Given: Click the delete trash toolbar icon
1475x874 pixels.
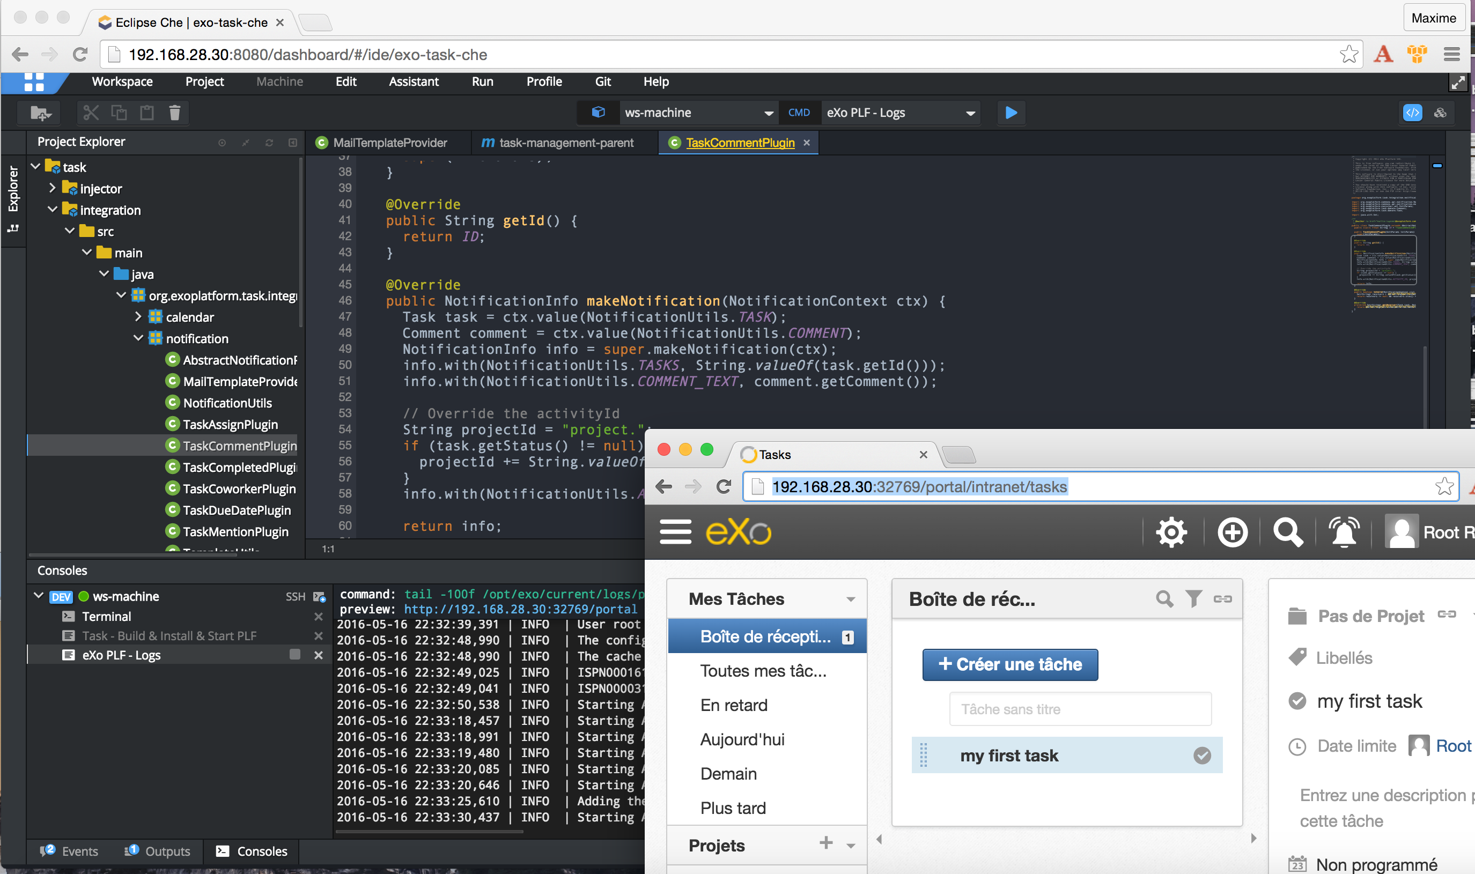Looking at the screenshot, I should point(174,113).
